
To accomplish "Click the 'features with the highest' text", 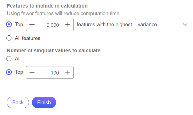I will click(x=104, y=25).
